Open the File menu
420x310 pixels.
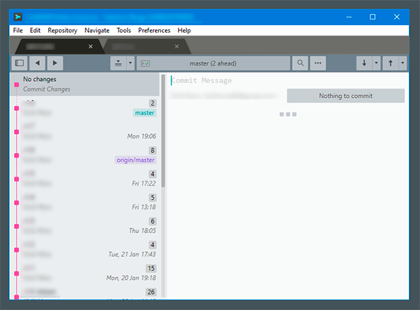18,31
